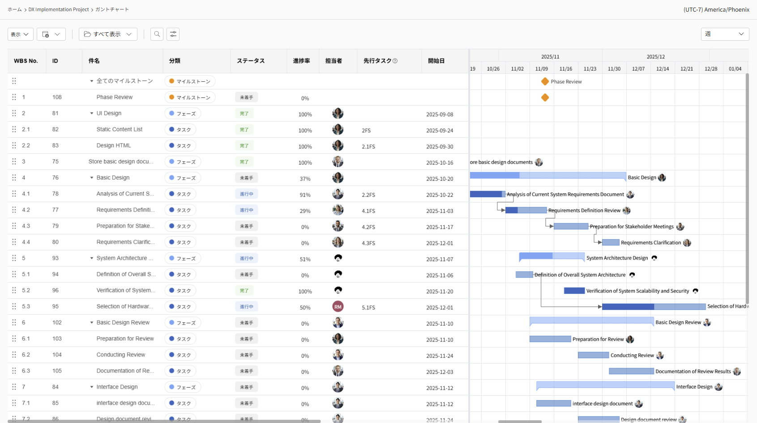Image resolution: width=757 pixels, height=423 pixels.
Task: Go to ホーム in the breadcrumb
Action: (x=14, y=9)
